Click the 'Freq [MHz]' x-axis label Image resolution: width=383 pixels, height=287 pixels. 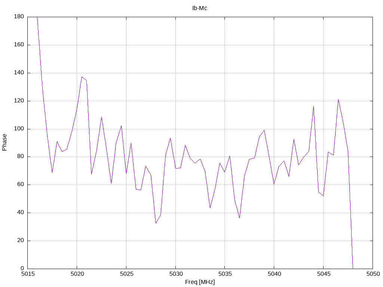tap(200, 282)
